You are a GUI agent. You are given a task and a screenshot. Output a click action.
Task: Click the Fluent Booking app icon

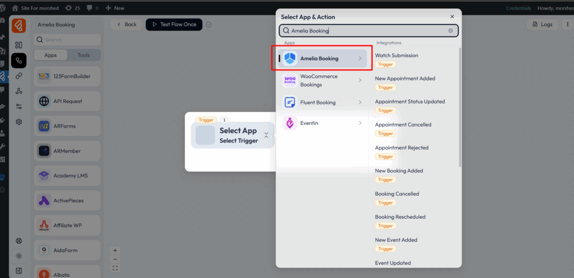click(290, 102)
